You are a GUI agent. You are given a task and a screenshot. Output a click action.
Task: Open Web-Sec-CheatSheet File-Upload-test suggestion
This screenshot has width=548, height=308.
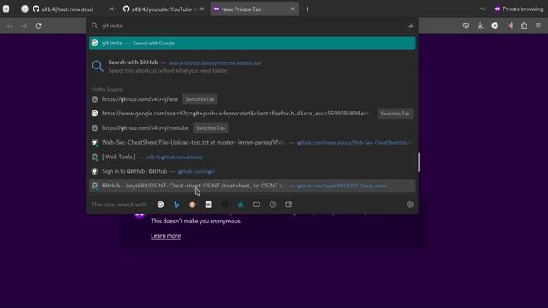[253, 143]
